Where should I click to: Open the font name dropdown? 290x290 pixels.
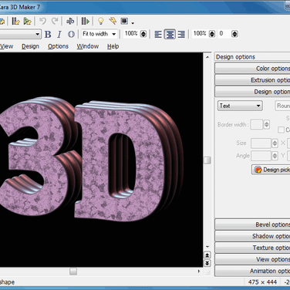(x=38, y=34)
